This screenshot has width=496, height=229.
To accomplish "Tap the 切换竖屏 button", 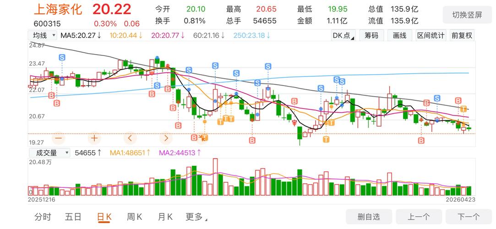I will click(x=467, y=15).
